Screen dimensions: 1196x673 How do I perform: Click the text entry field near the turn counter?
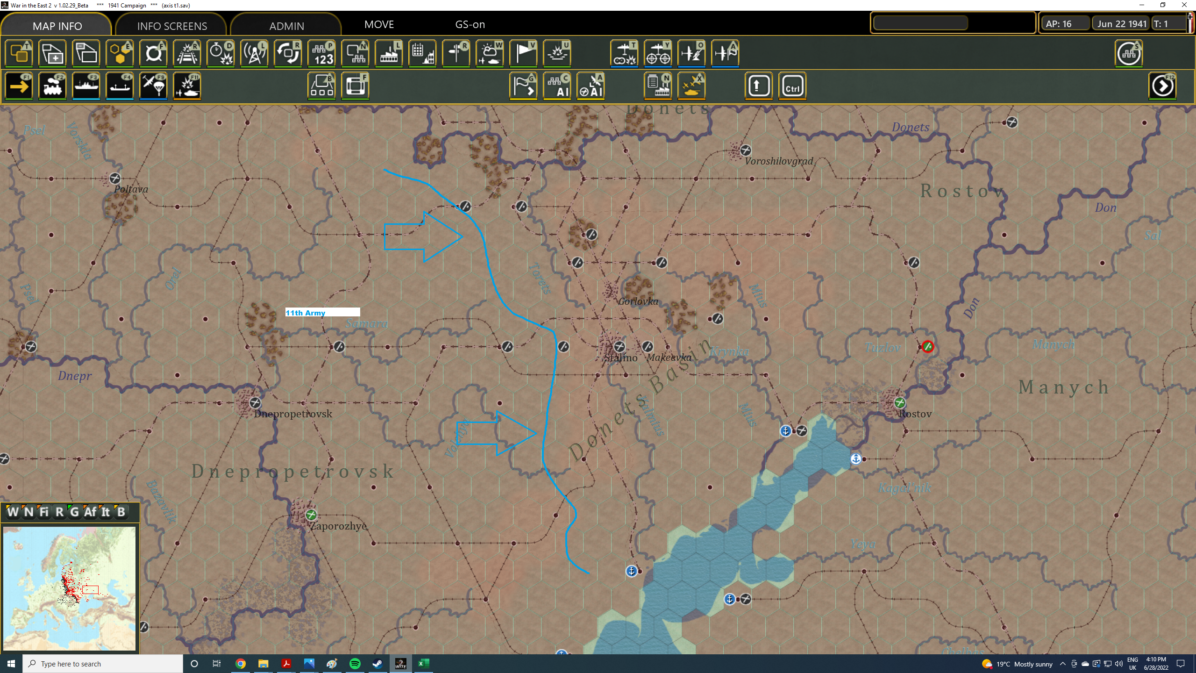click(919, 22)
